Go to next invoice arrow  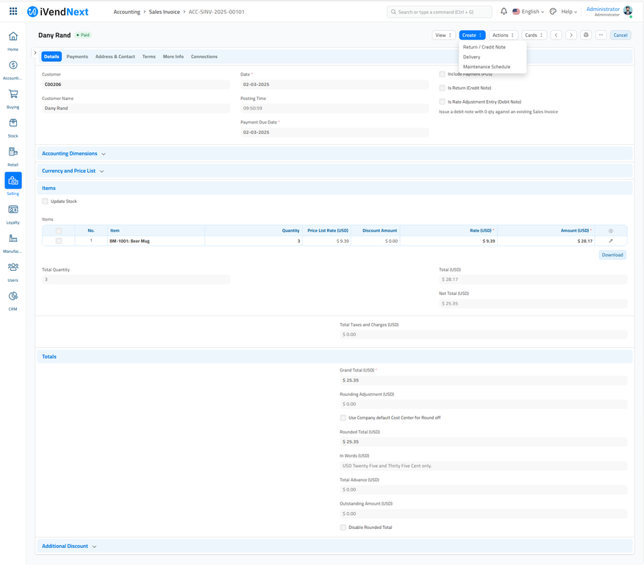[571, 35]
